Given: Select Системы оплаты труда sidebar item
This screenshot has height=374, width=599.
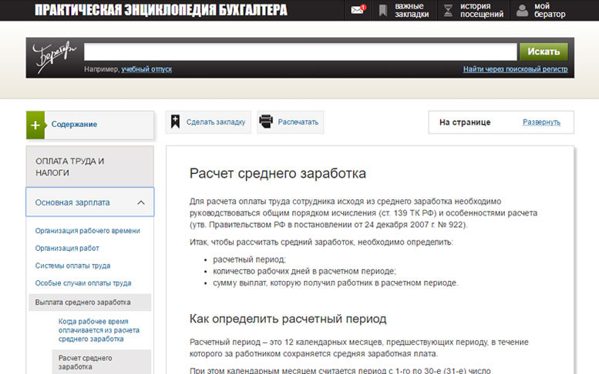Looking at the screenshot, I should tap(72, 265).
